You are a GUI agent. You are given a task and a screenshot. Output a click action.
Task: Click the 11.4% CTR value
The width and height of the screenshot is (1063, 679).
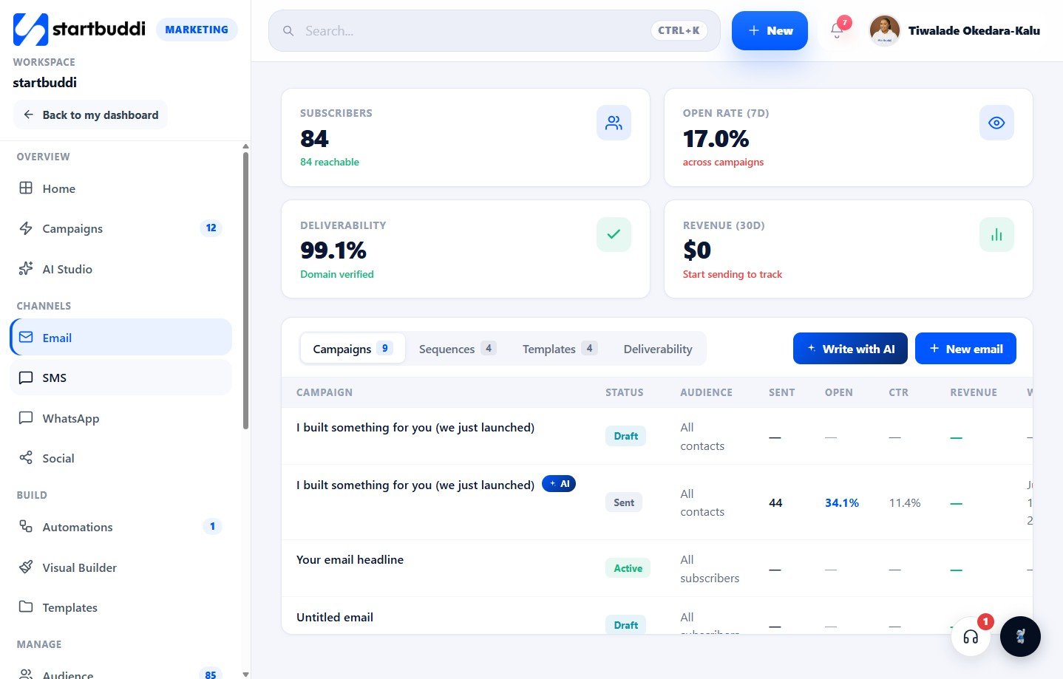click(x=904, y=502)
